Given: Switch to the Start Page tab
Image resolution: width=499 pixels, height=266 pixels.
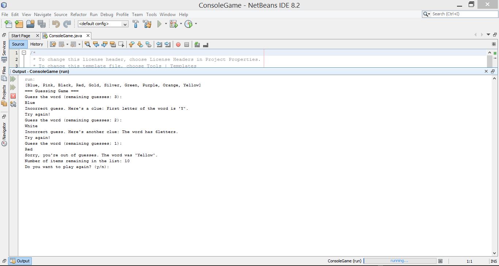Looking at the screenshot, I should [21, 36].
